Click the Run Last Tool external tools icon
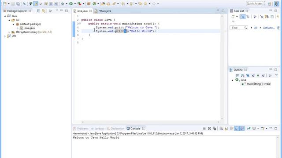 (x=79, y=4)
